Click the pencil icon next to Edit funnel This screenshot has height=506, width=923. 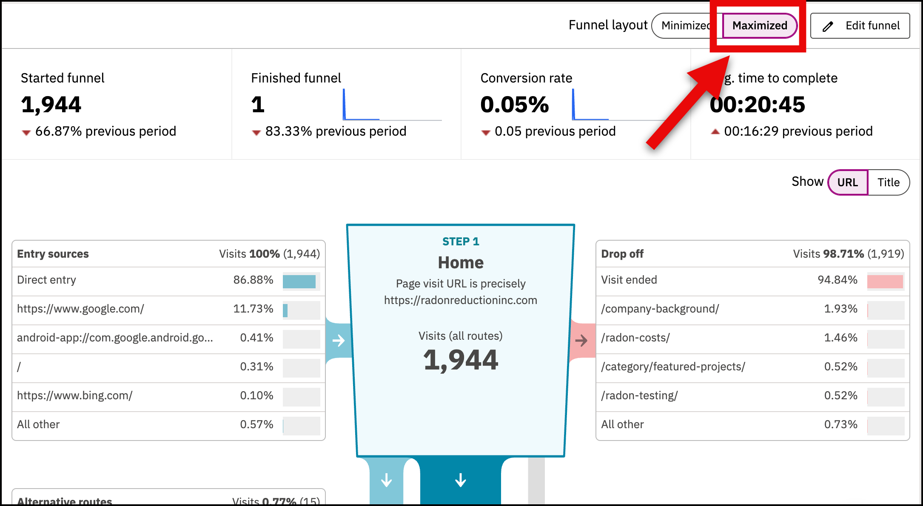pos(827,26)
